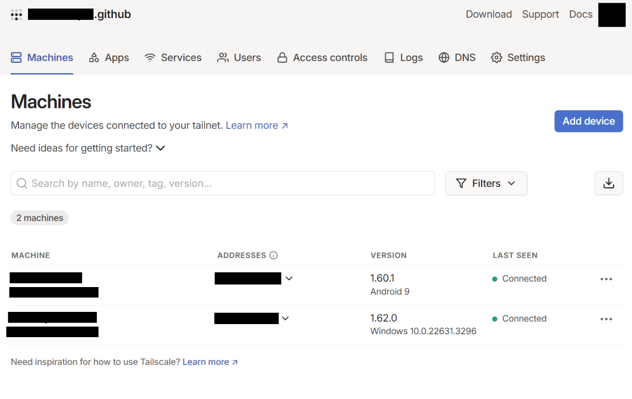Expand addresses for the Android 9 machine
Screen dimensions: 632x399
pos(289,278)
